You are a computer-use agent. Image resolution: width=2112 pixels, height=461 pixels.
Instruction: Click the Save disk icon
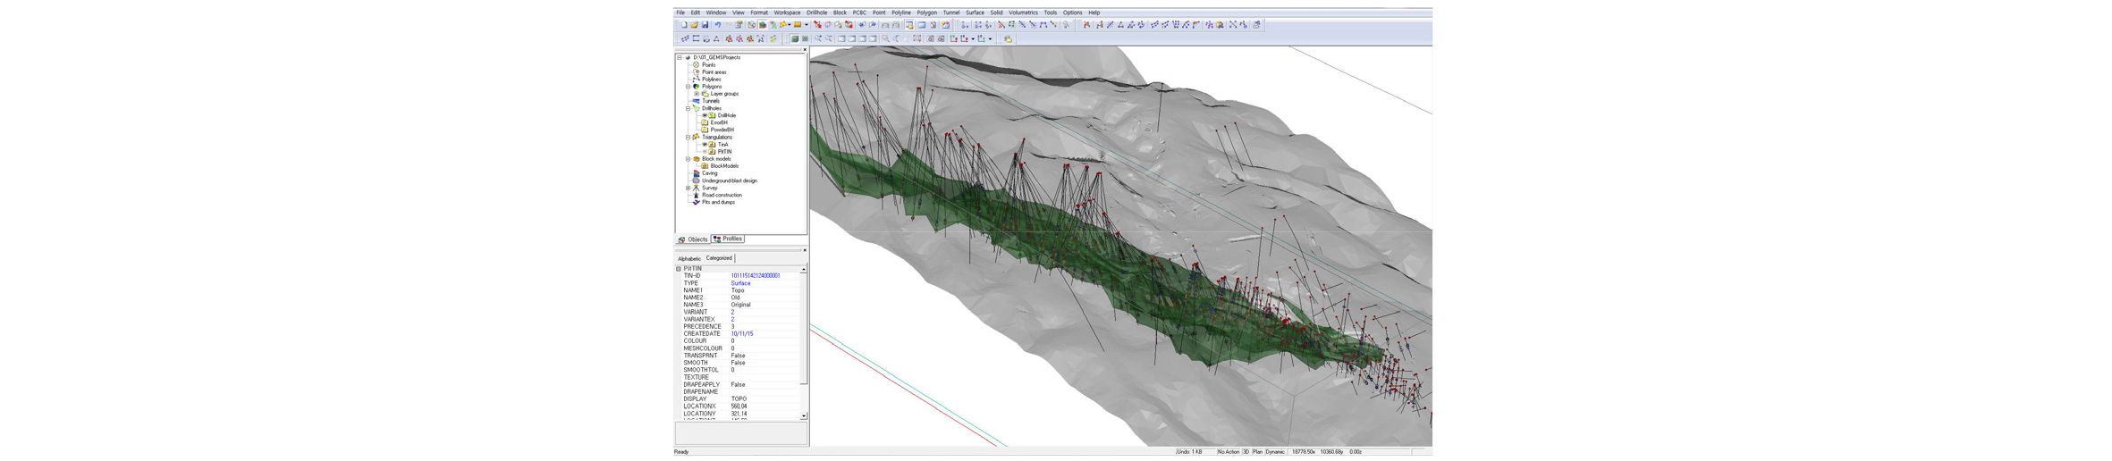705,25
